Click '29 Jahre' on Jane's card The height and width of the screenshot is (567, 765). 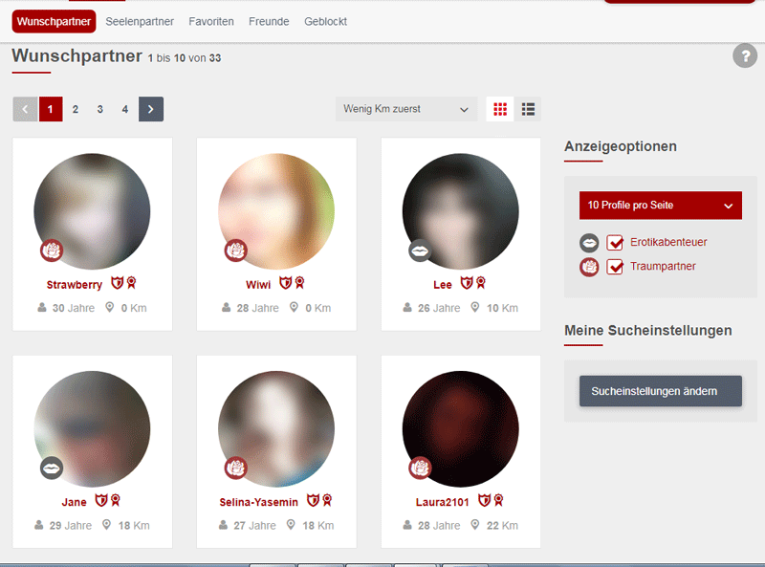70,526
